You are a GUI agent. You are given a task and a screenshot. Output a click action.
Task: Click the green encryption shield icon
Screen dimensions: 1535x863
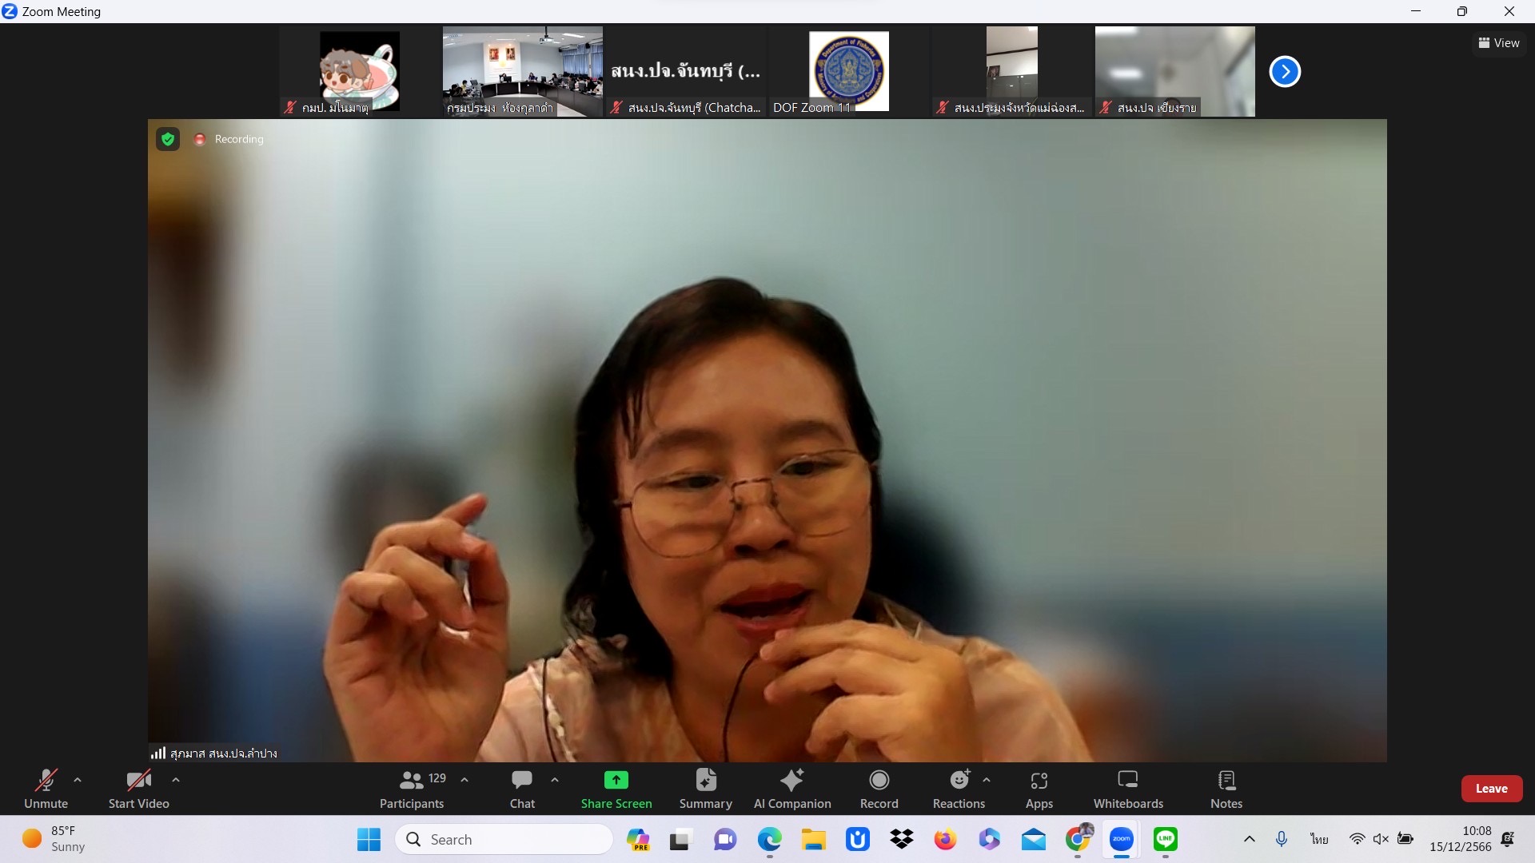point(168,139)
